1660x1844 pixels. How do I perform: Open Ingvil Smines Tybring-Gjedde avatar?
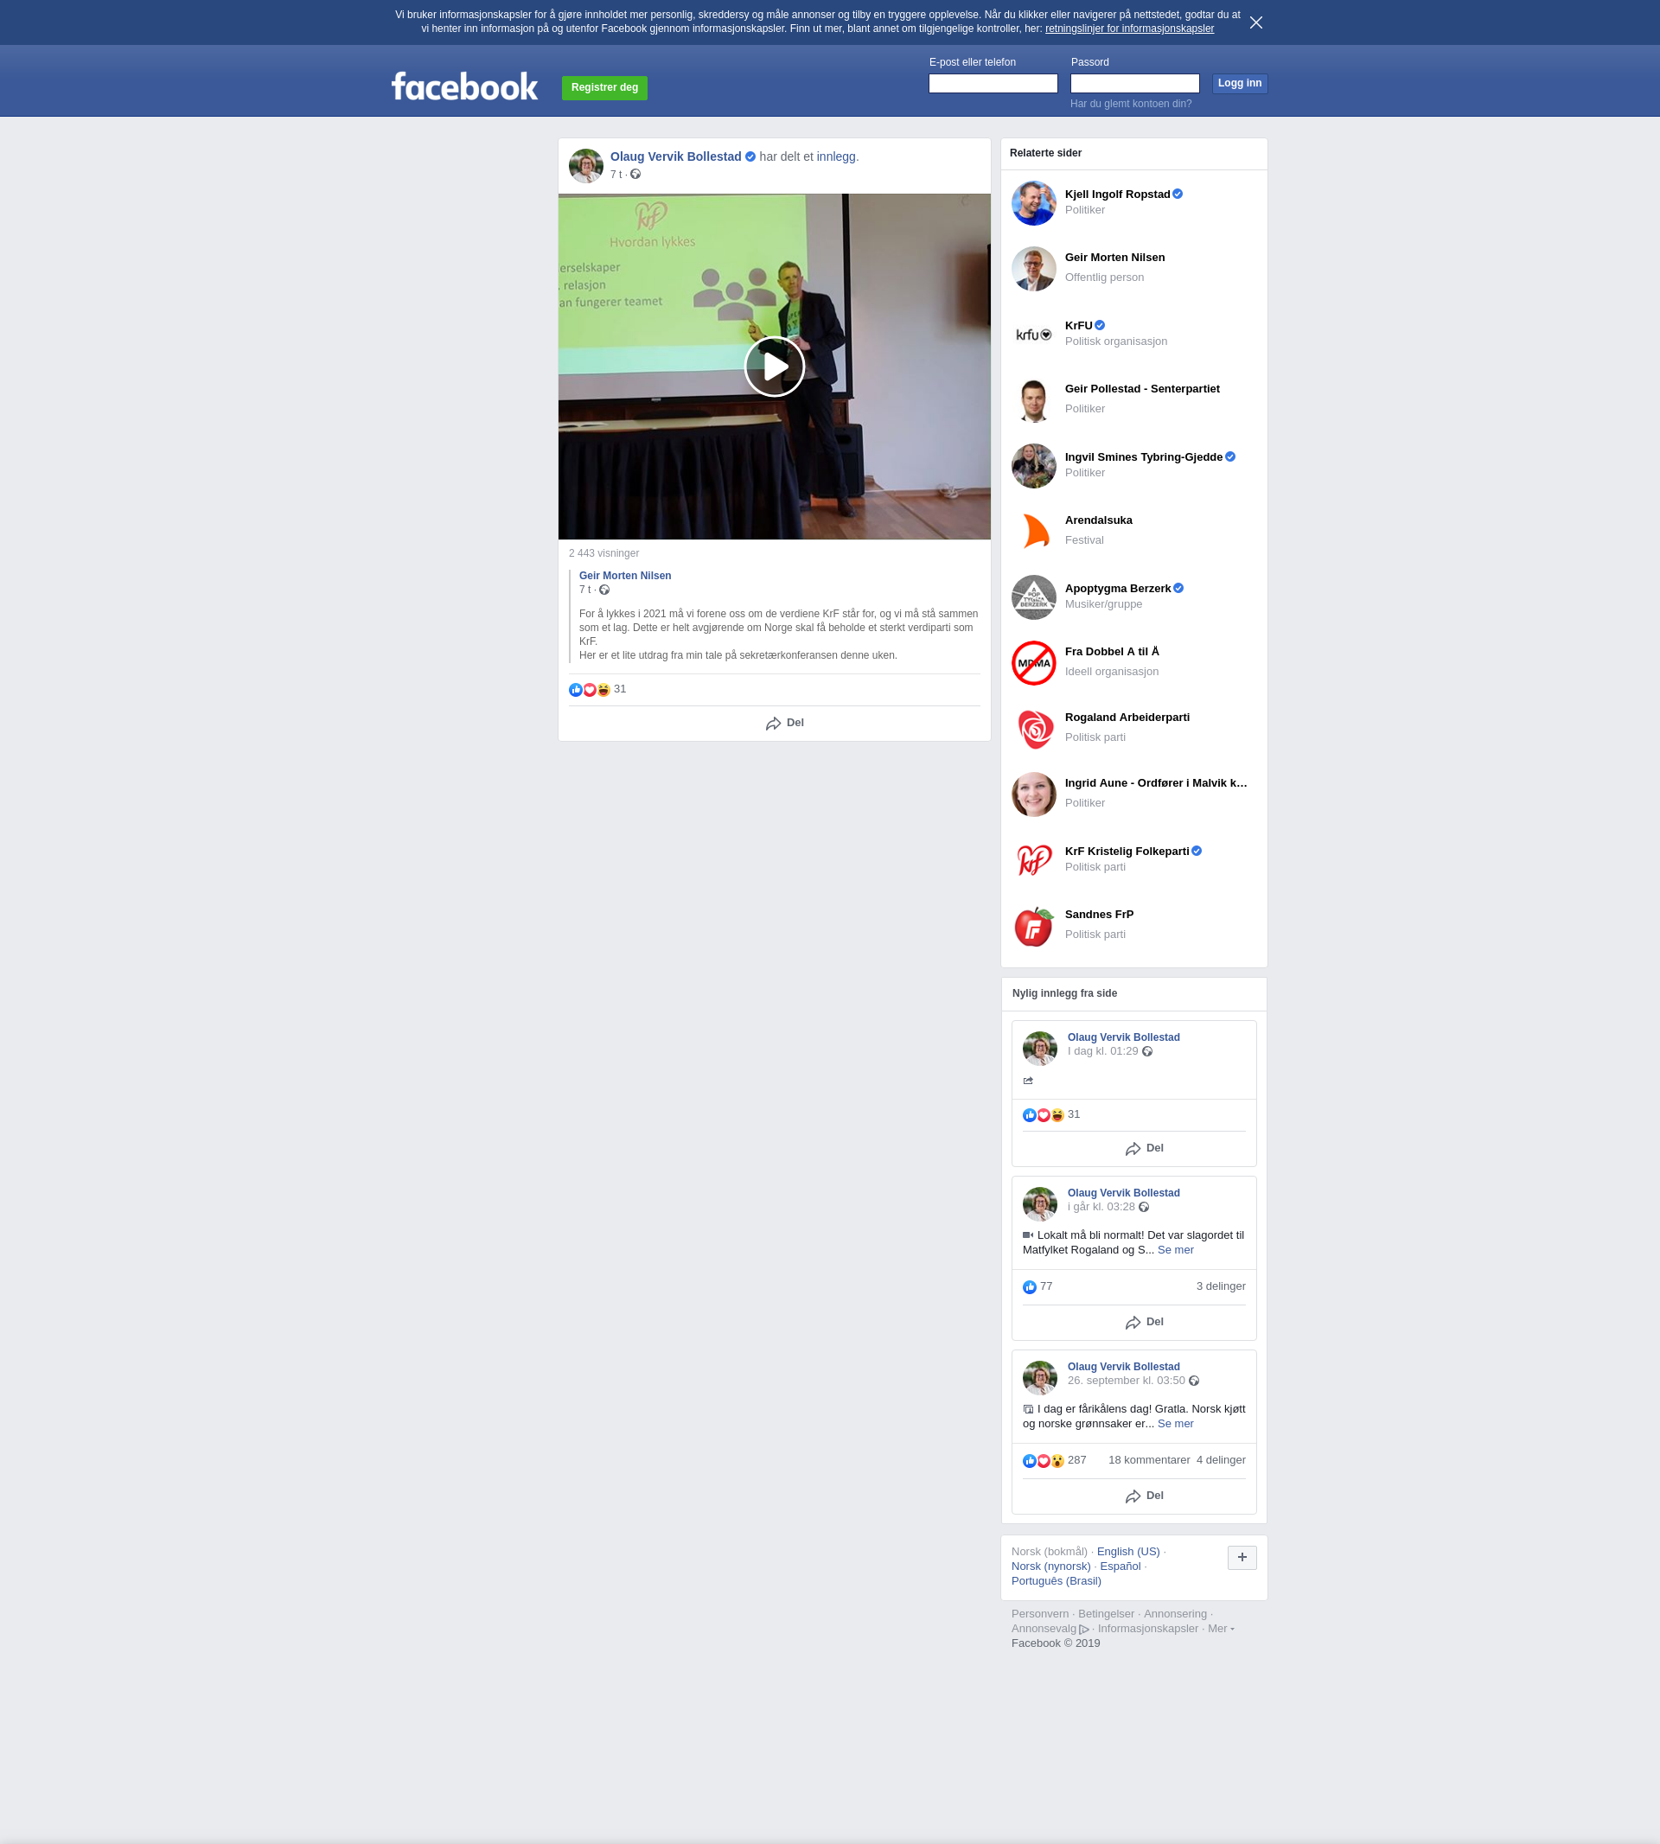click(1033, 465)
